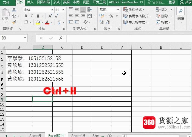This screenshot has height=137, width=192.
Task: Open 单元格样式 cell styles
Action: pos(135,22)
